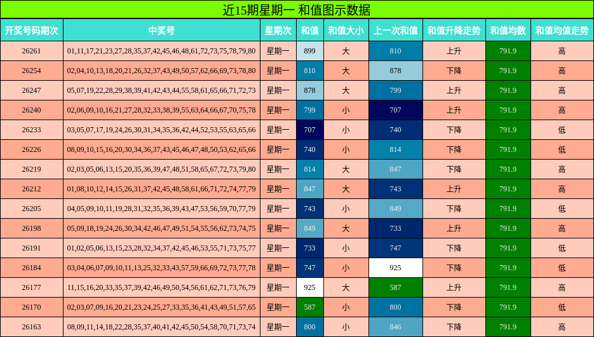Viewport: 594px width, 337px height.
Task: Click the 899 sum value cell
Action: point(310,51)
